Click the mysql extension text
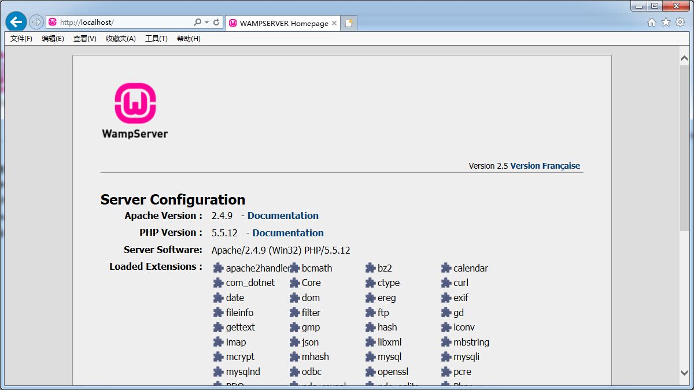Image resolution: width=694 pixels, height=390 pixels. pyautogui.click(x=389, y=357)
